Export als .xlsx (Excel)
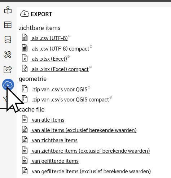The width and height of the screenshot is (171, 178). pos(49,59)
